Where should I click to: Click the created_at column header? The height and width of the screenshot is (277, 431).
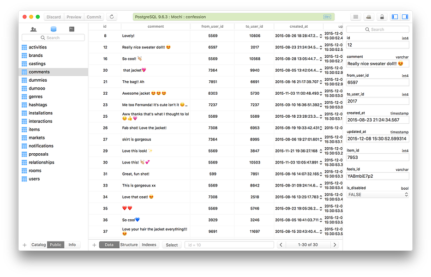pos(299,26)
